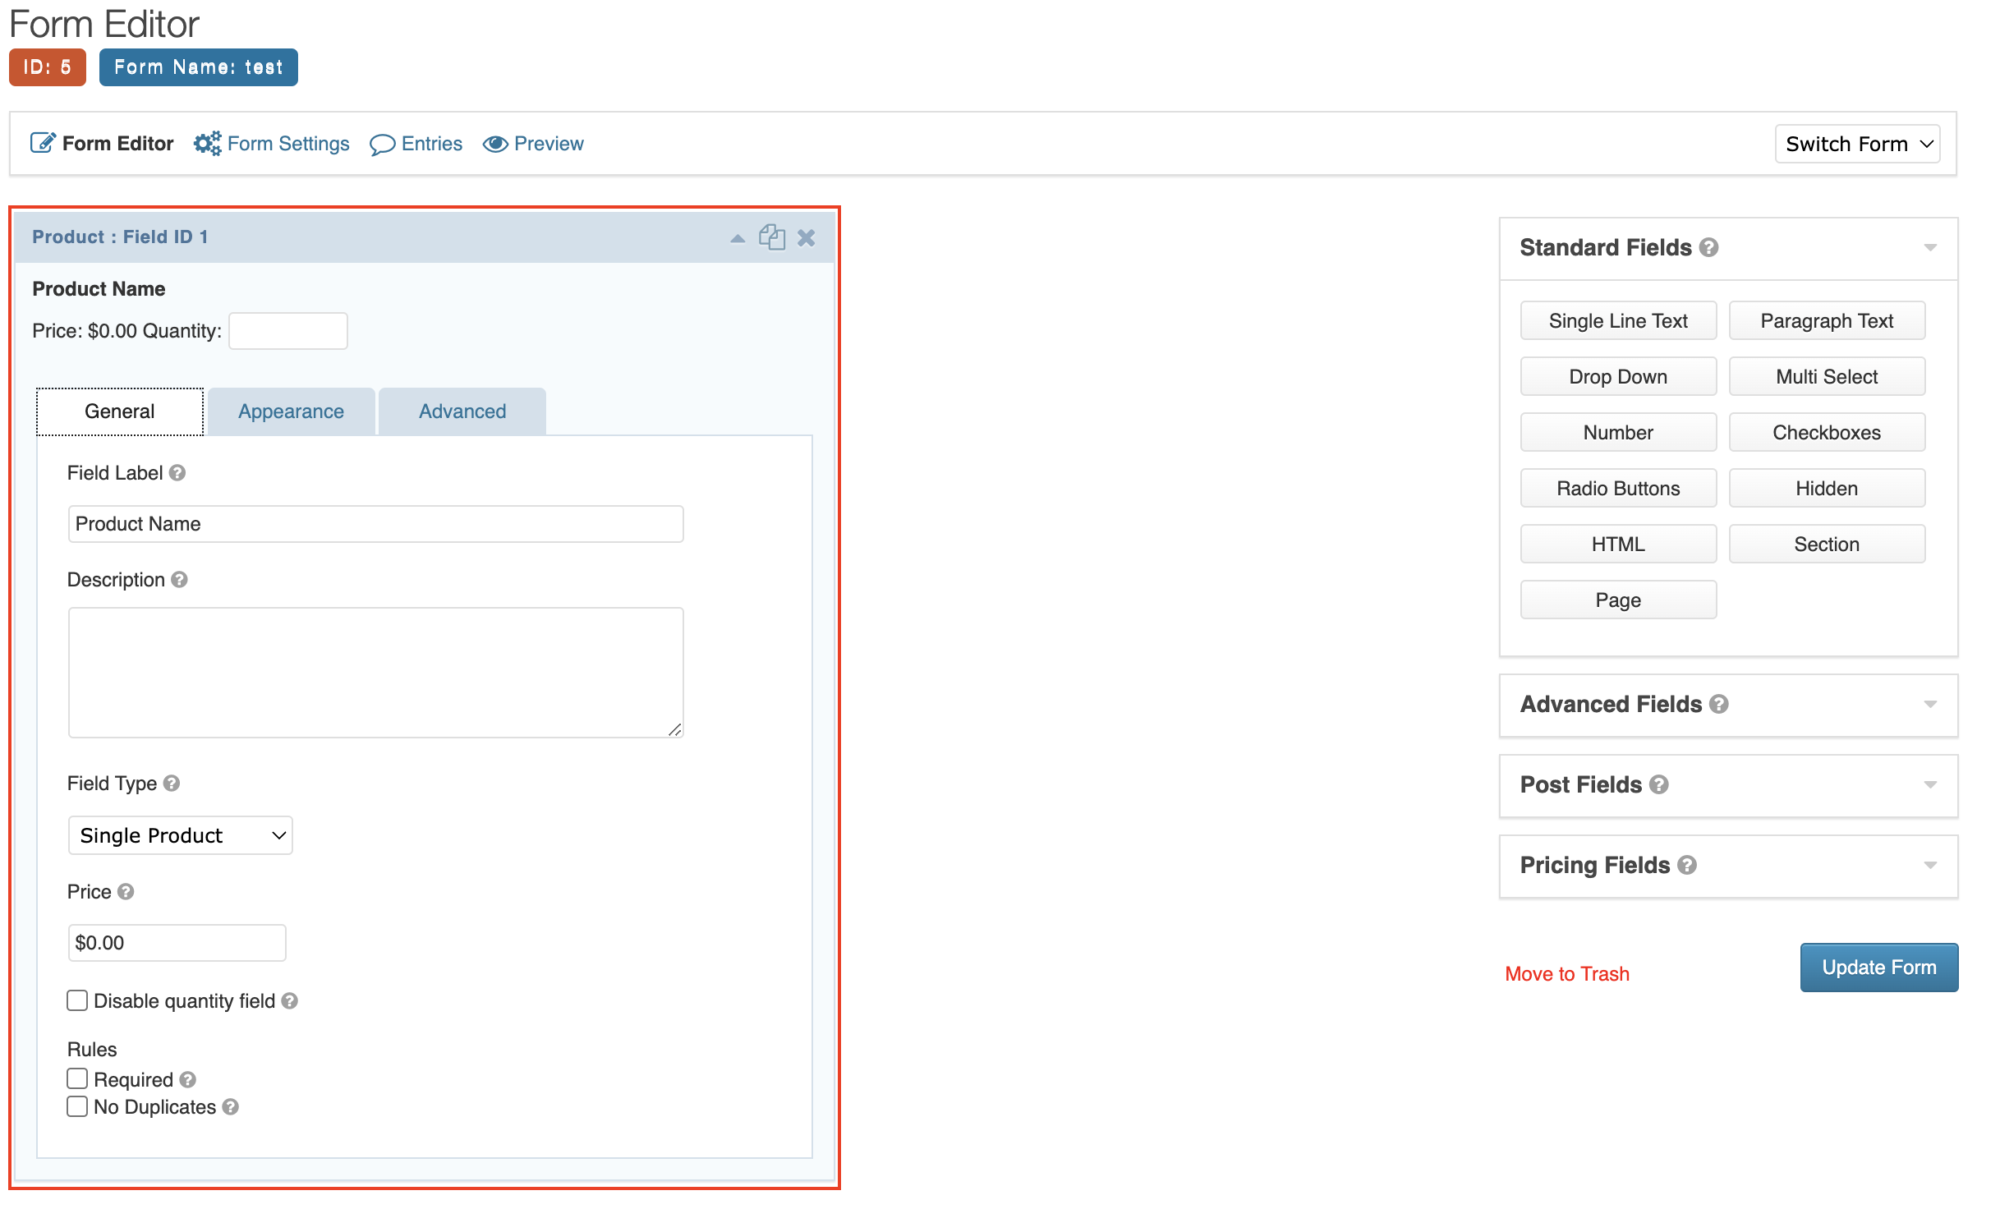The height and width of the screenshot is (1232, 2000).
Task: Toggle Disable quantity field checkbox
Action: (x=79, y=1000)
